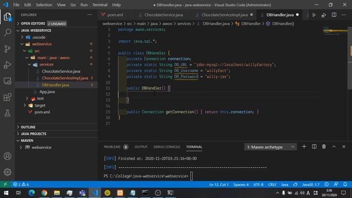352x198 pixels.
Task: Switch to ChocolateServiceImpl.java tab
Action: (x=224, y=15)
